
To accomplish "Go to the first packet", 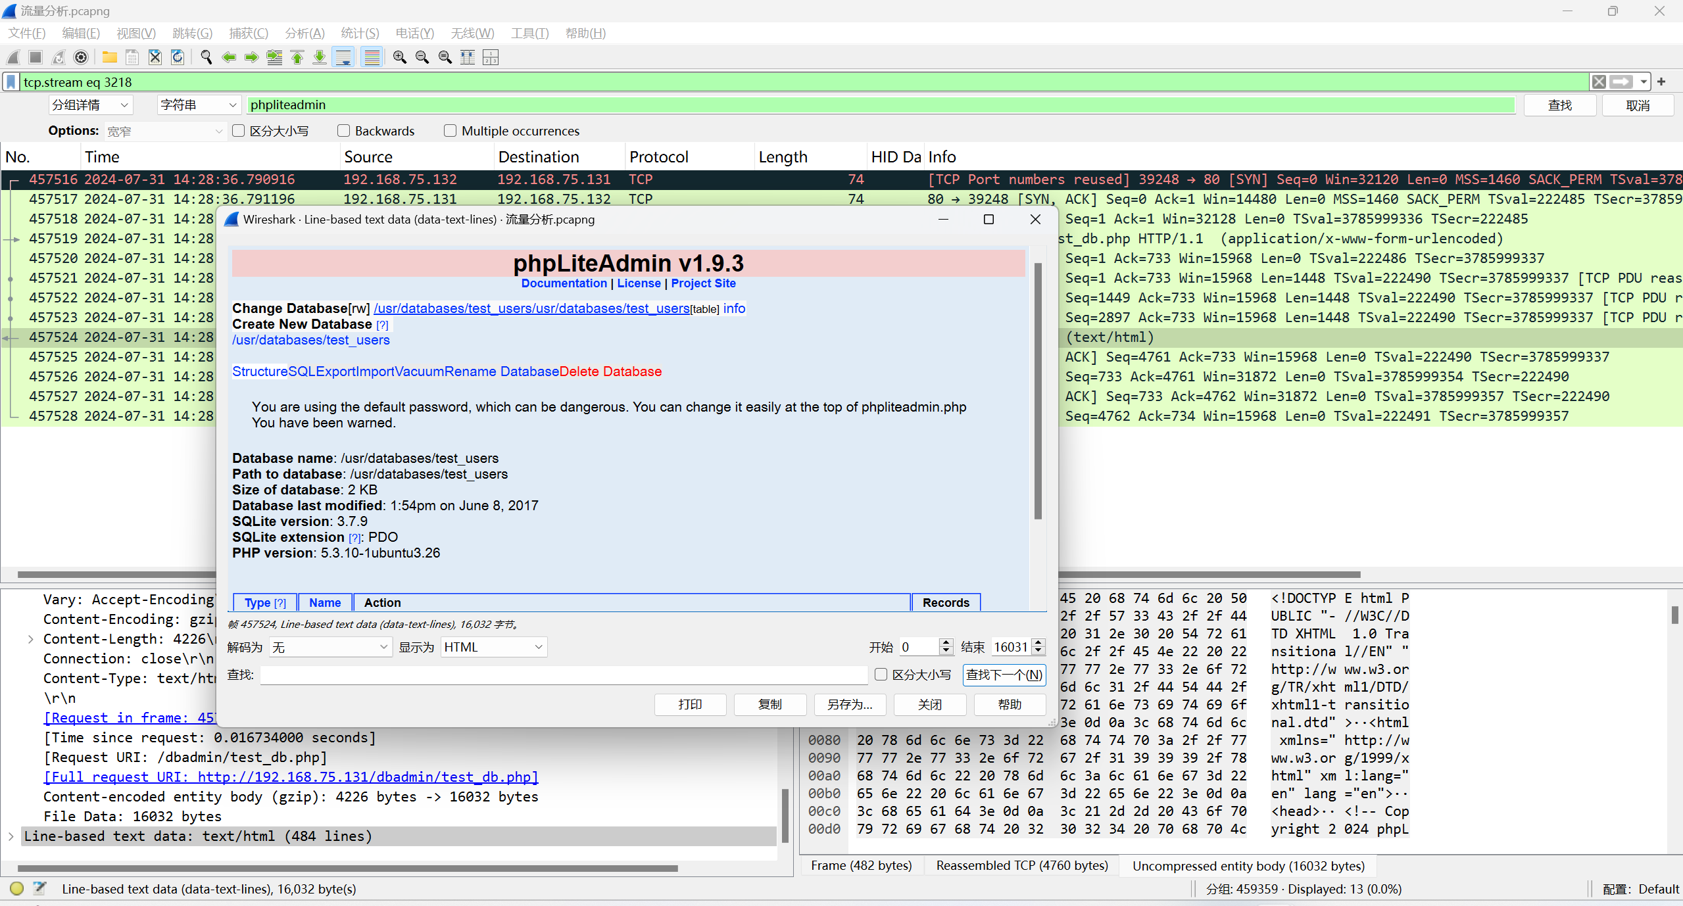I will pyautogui.click(x=297, y=58).
